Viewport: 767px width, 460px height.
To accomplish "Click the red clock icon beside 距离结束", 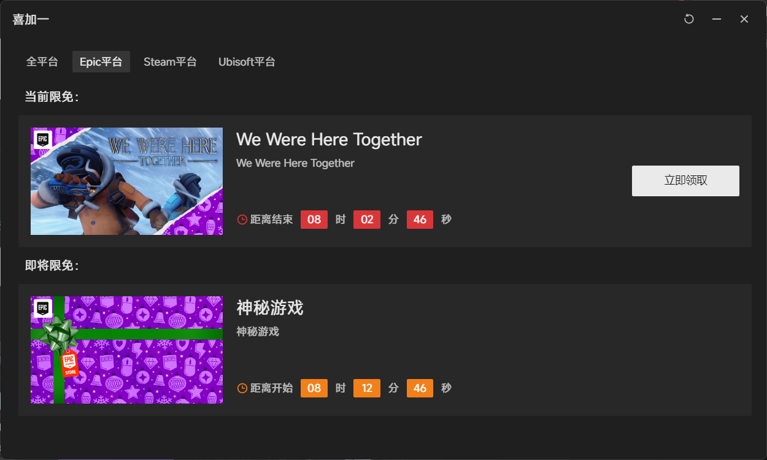I will pos(242,220).
